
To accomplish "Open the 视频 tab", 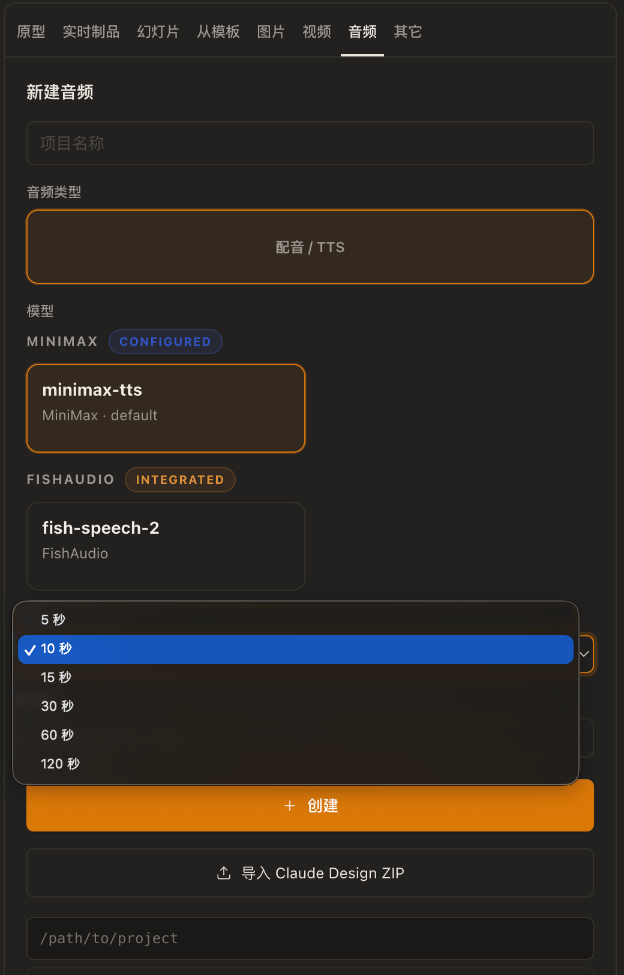I will [317, 31].
